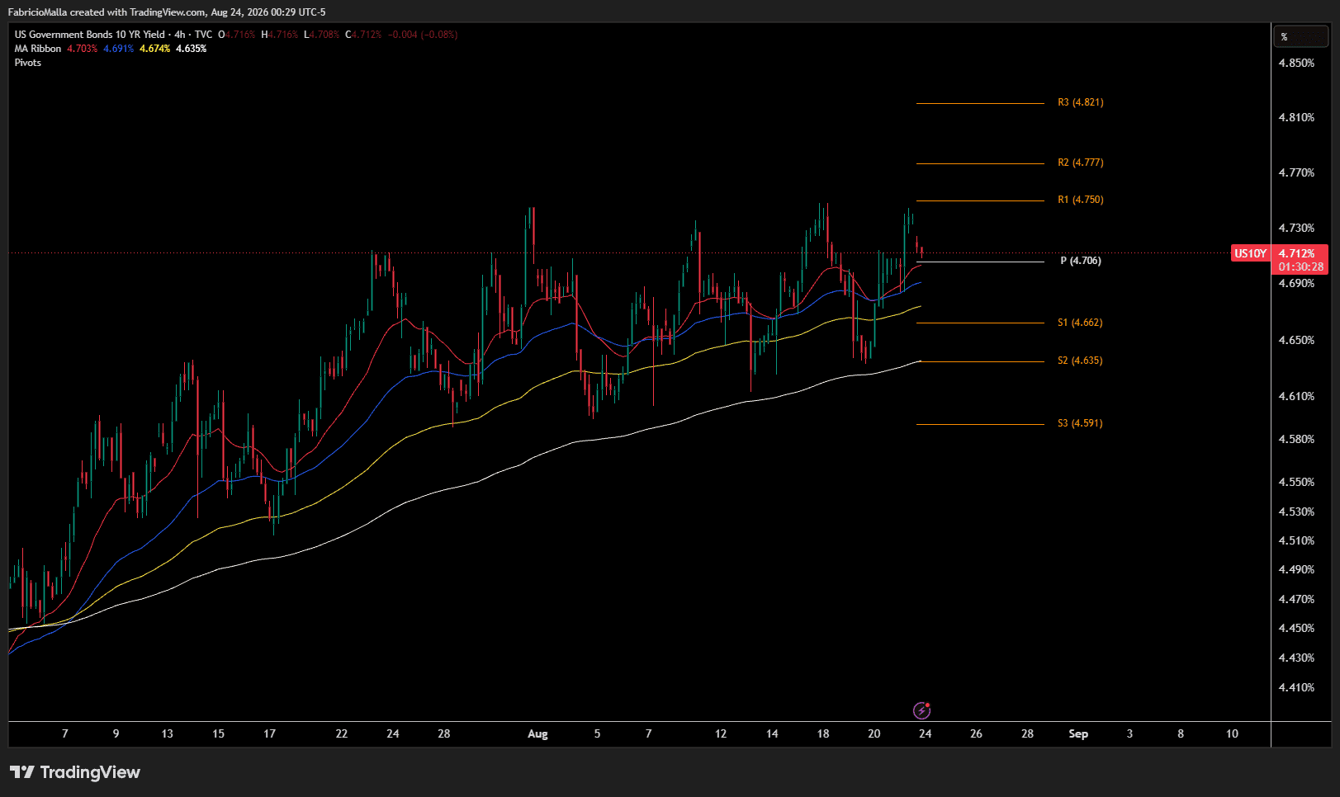Click 4.690% on the price axis

coord(1297,283)
